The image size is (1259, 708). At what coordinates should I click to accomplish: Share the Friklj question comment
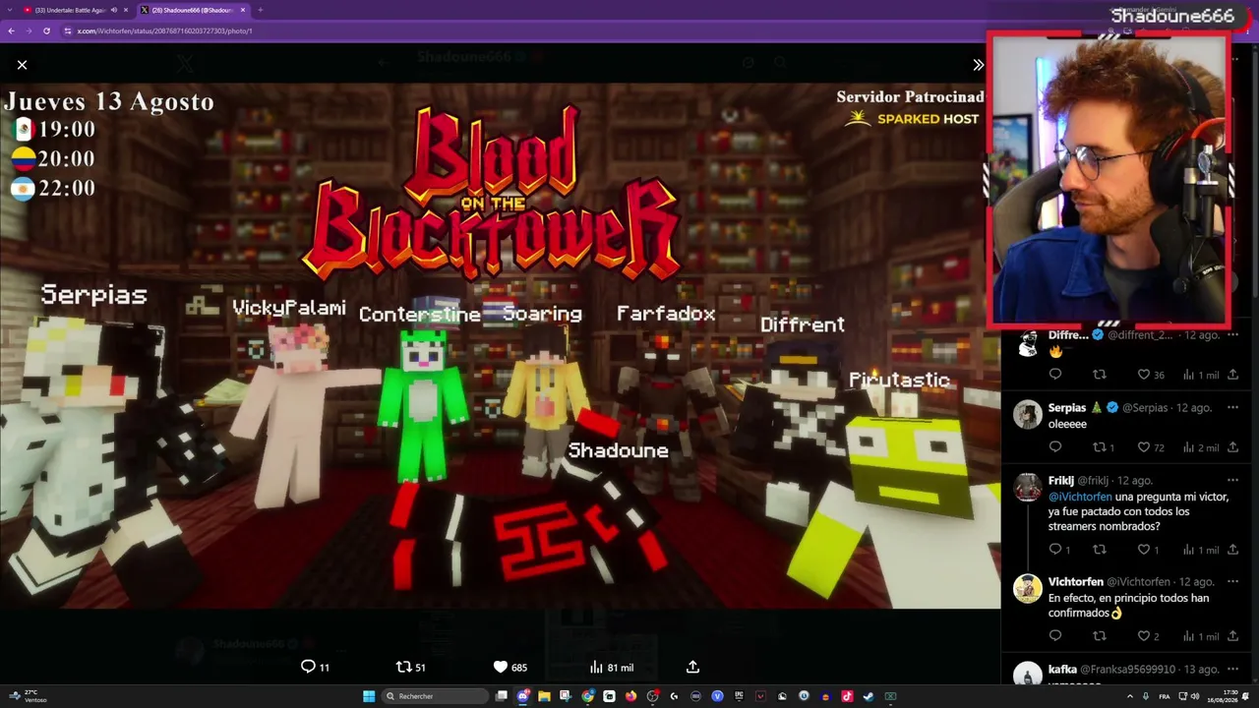point(1232,550)
